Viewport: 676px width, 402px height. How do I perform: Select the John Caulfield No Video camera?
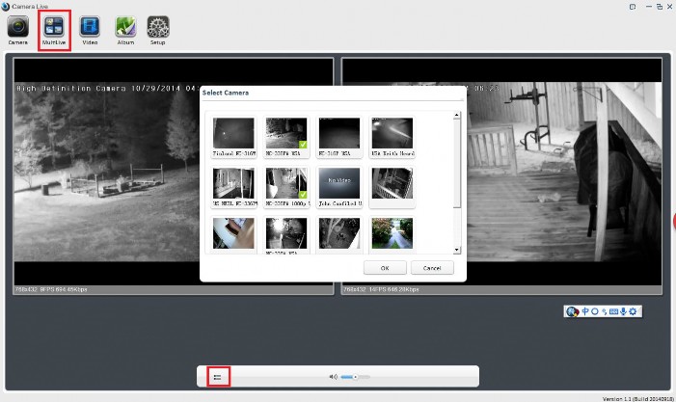(x=338, y=183)
